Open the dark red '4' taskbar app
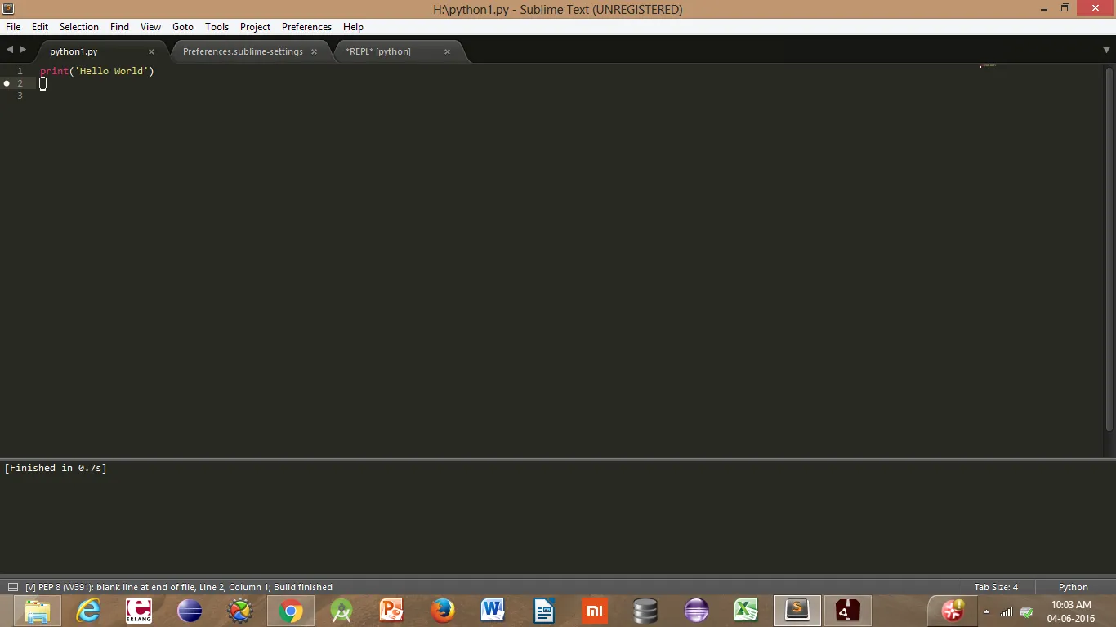 848,611
